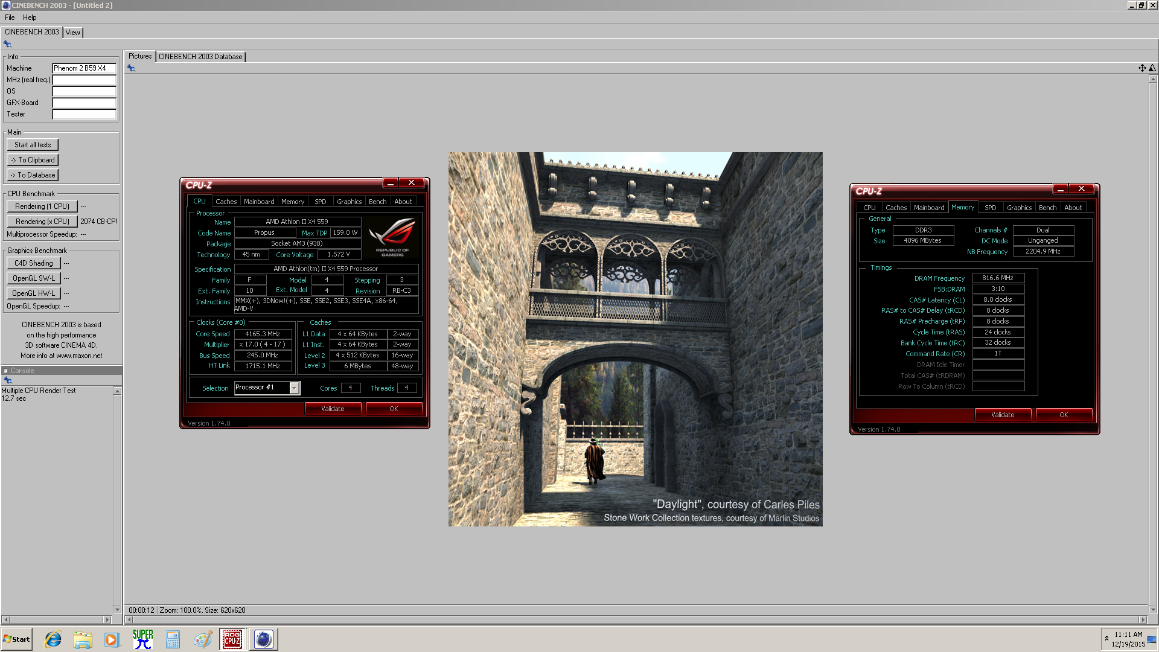Click the Show Desktop icon in tray

(1152, 639)
